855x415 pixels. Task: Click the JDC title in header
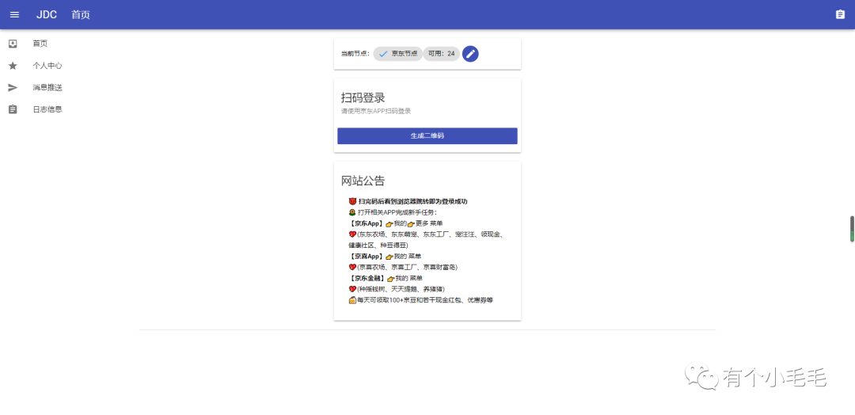click(x=47, y=15)
